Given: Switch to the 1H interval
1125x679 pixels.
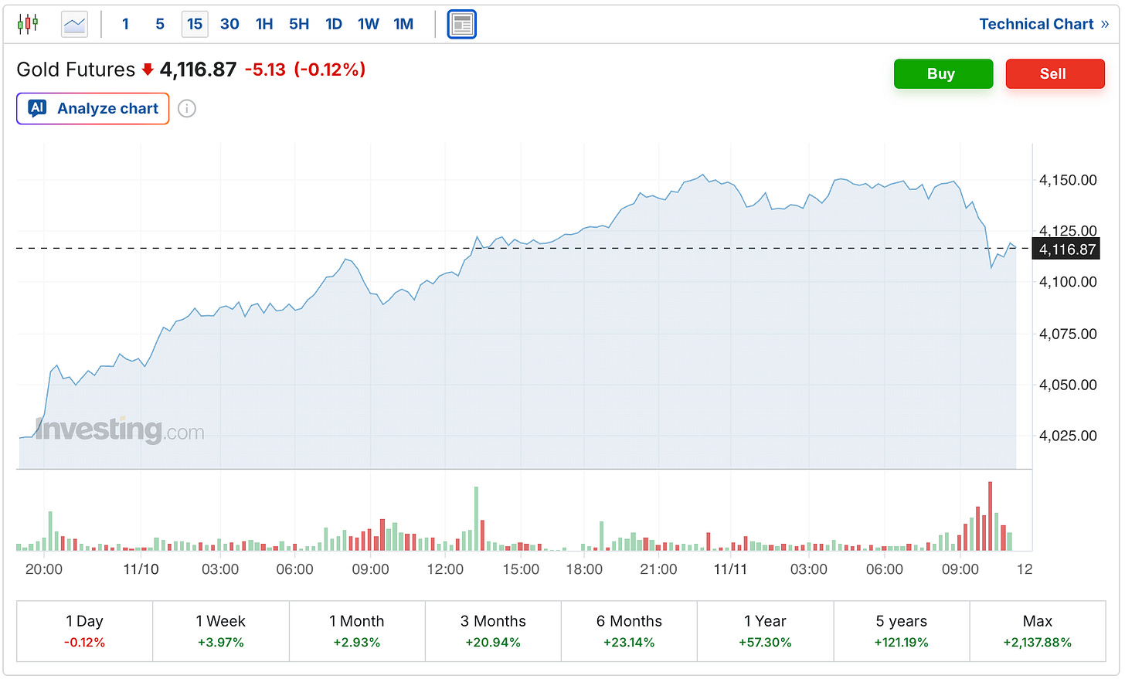Looking at the screenshot, I should [x=264, y=24].
